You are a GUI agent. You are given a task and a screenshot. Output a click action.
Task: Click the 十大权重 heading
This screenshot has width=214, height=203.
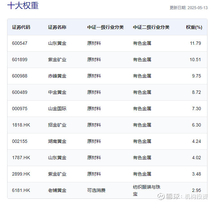tap(23, 6)
